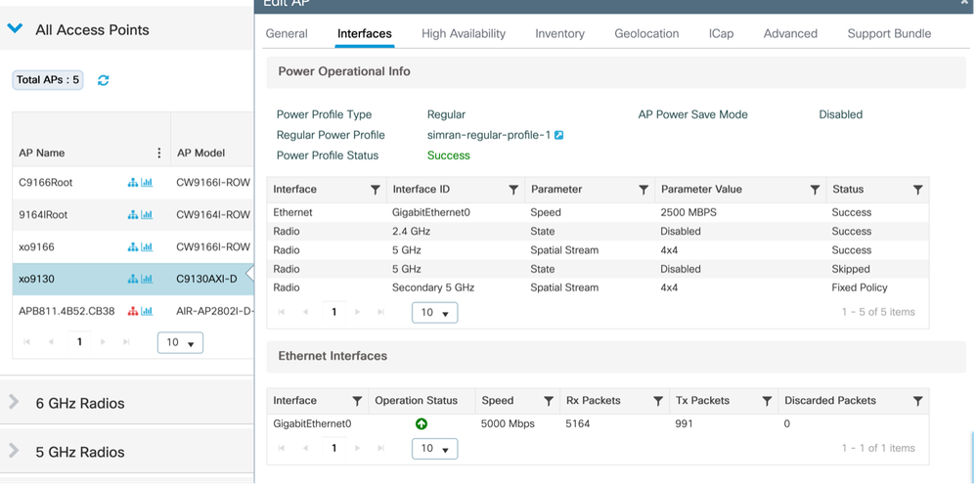Expand the 5 GHz Radios section
The width and height of the screenshot is (977, 485).
[14, 451]
